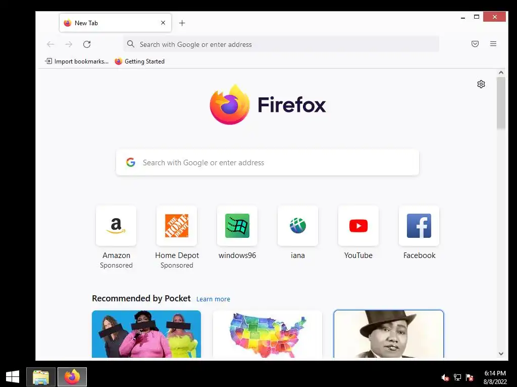Open the Windows Start menu
This screenshot has height=387, width=517.
coord(13,377)
